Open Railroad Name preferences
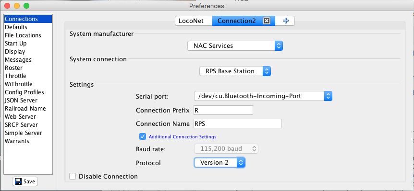This screenshot has height=191, width=414. pos(28,109)
